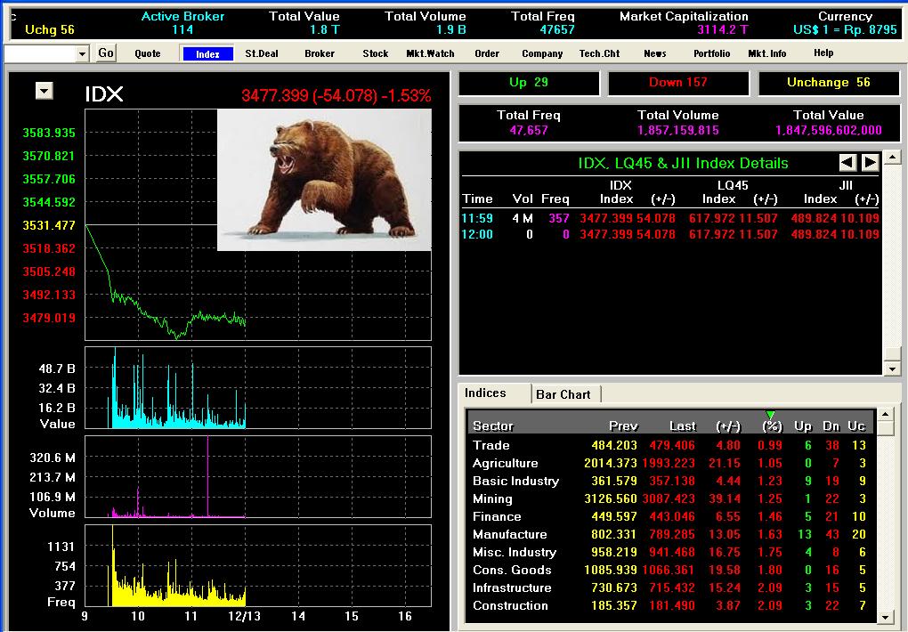Select the Agriculture sector row
The width and height of the screenshot is (908, 632).
[x=669, y=464]
